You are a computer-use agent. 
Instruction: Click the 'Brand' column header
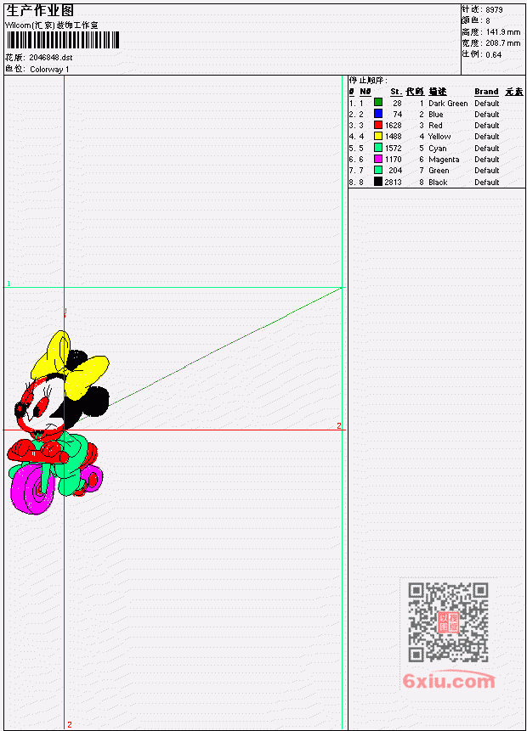pos(486,92)
